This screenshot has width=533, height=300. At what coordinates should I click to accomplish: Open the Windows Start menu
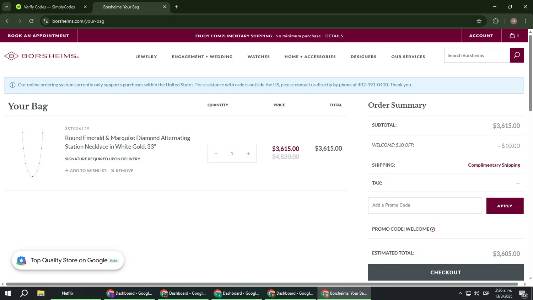pyautogui.click(x=7, y=293)
